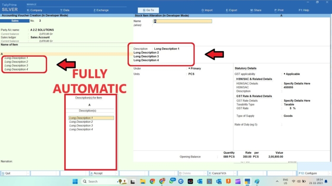Open WhatsApp from the taskbar
The width and height of the screenshot is (332, 186).
[x=171, y=181]
